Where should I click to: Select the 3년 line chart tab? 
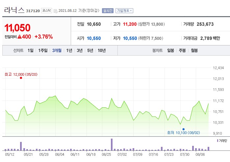[x=80, y=50]
